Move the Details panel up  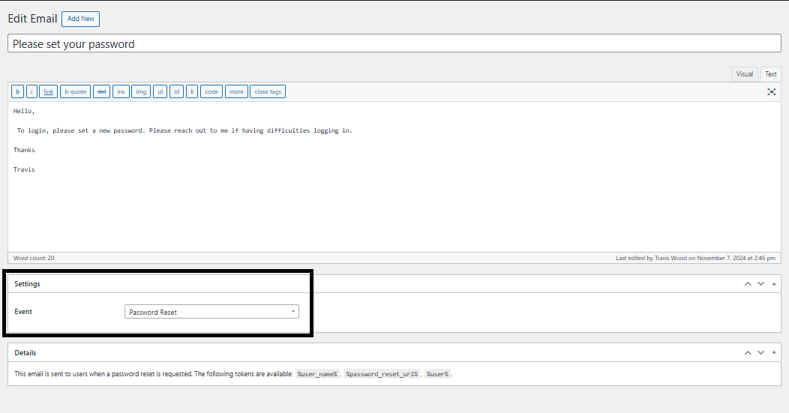tap(748, 352)
